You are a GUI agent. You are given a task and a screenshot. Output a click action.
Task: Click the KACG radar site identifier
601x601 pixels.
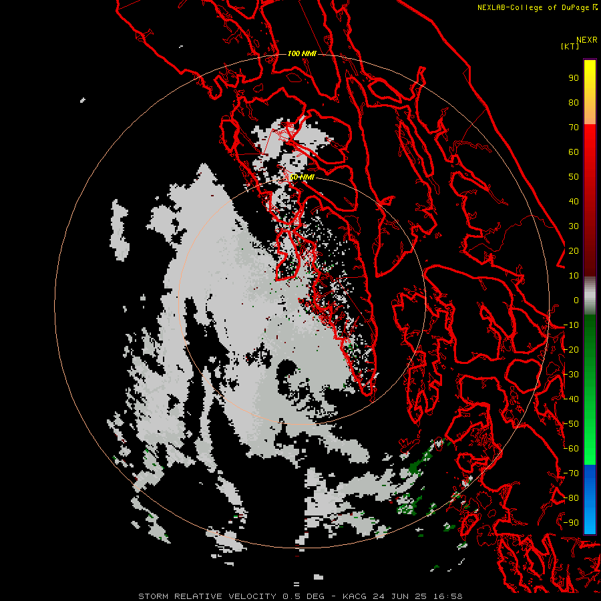[355, 596]
